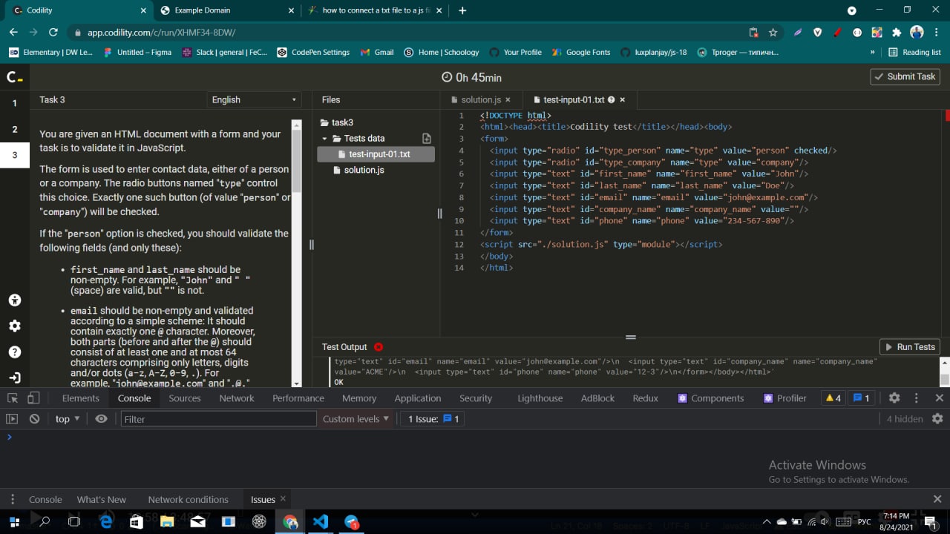Screen dimensions: 950x534
Task: Open Visual Studio Code from taskbar
Action: (x=321, y=521)
